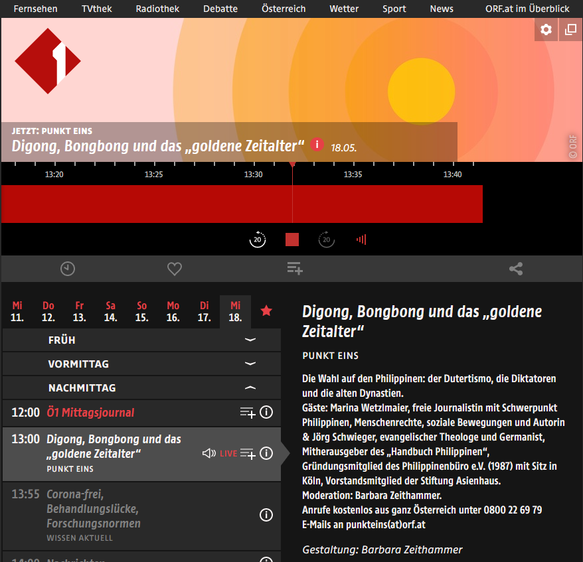
Task: Click the Corona-frei, Behandlungslücke programme entry
Action: pyautogui.click(x=141, y=516)
